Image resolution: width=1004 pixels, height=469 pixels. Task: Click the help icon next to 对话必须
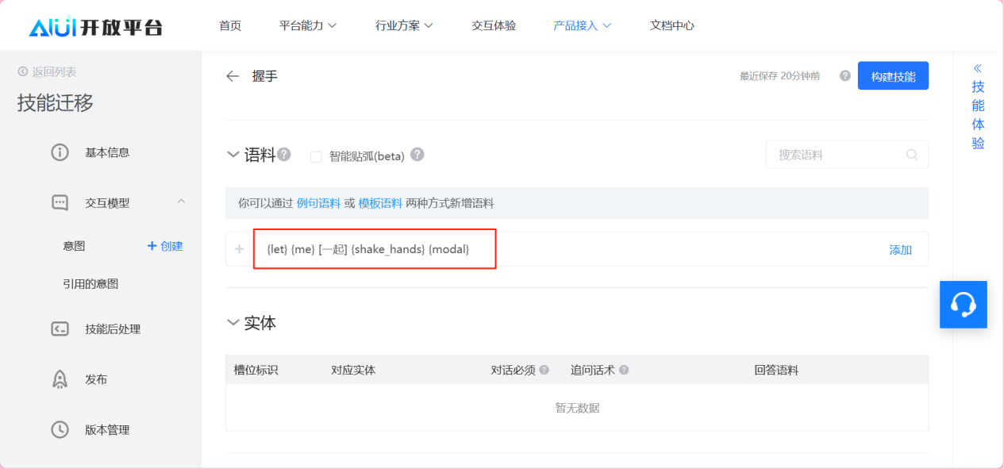pyautogui.click(x=544, y=370)
